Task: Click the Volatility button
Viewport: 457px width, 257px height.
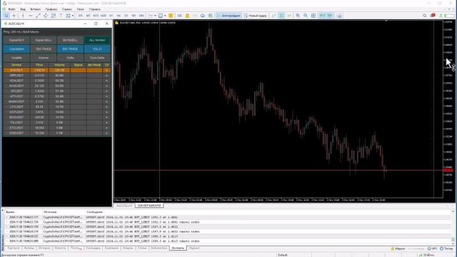Action: tap(17, 58)
